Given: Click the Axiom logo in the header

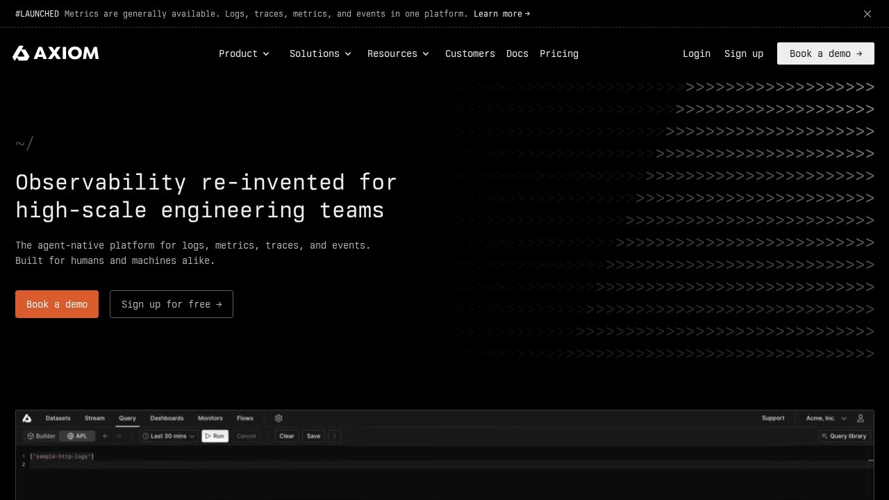Looking at the screenshot, I should point(56,53).
